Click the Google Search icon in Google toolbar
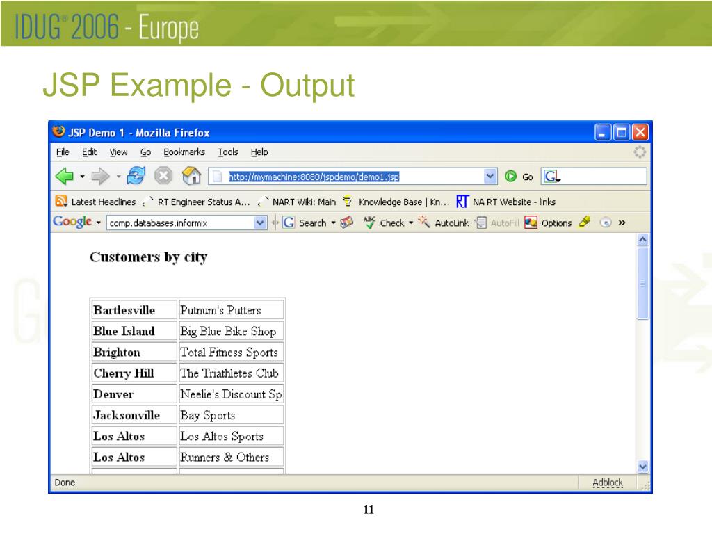Viewport: 712px width, 534px height. tap(288, 222)
